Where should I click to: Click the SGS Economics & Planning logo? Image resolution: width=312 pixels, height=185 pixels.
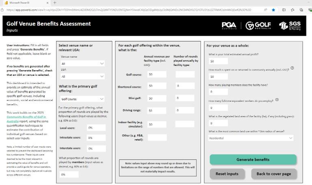290,26
